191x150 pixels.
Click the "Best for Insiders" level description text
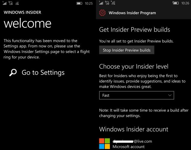[142, 81]
